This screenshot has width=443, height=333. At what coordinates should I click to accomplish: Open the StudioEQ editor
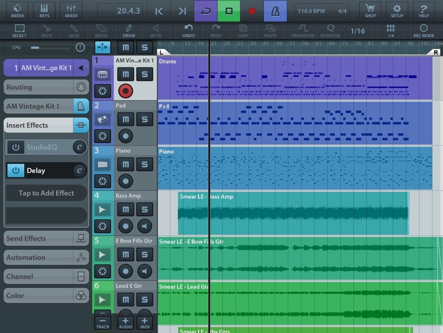80,147
